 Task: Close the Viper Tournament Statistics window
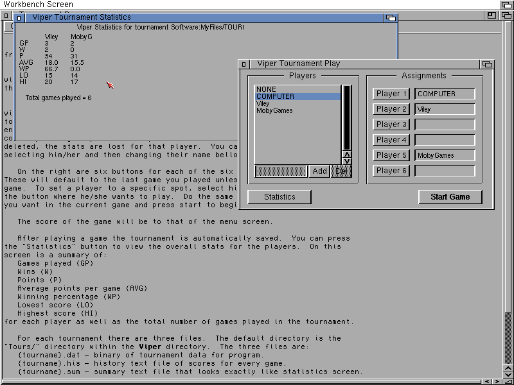pos(19,18)
